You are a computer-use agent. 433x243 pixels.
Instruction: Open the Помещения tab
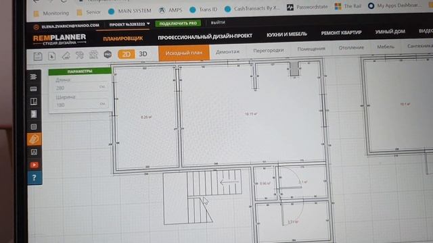click(x=311, y=49)
